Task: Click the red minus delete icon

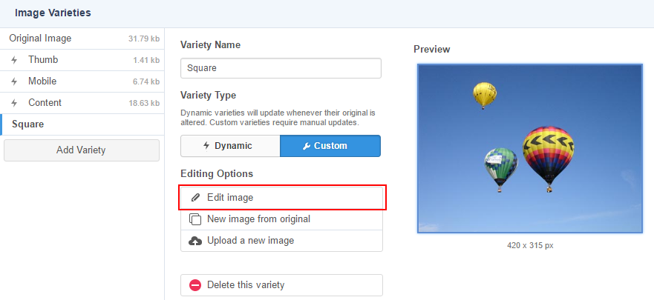Action: 195,285
